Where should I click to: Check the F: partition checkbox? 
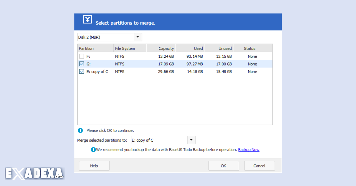[x=81, y=56]
